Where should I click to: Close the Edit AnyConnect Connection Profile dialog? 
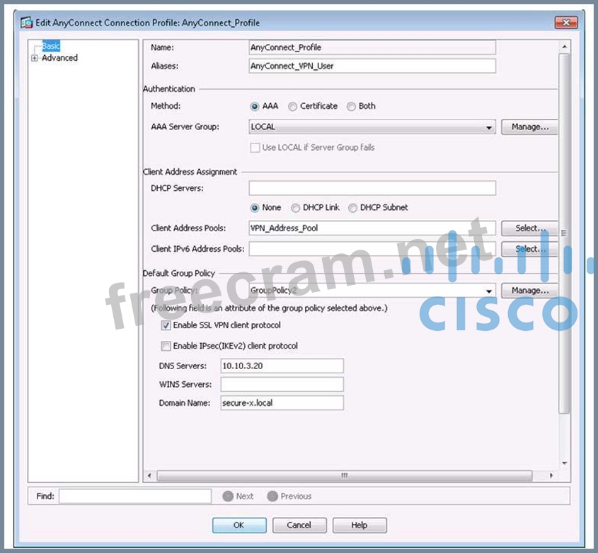(x=565, y=23)
